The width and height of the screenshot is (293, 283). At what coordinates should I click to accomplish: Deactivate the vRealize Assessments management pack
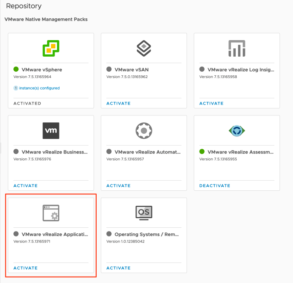(215, 186)
